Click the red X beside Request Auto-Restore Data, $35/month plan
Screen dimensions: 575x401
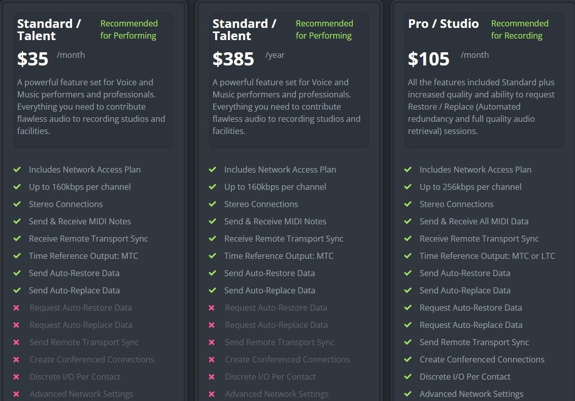16,308
